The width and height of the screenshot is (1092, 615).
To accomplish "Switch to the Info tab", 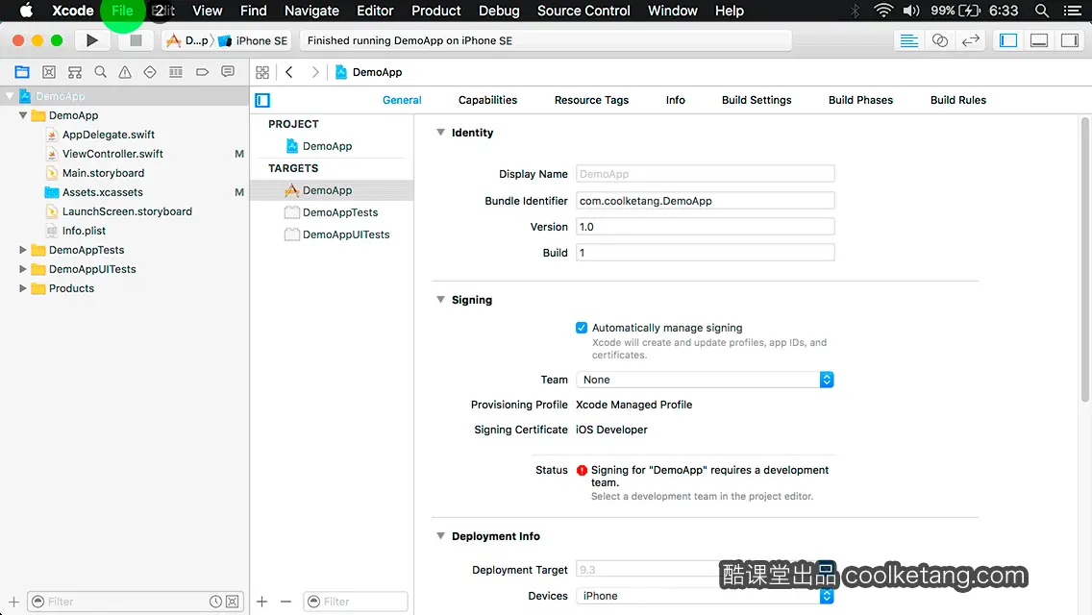I will click(x=675, y=100).
